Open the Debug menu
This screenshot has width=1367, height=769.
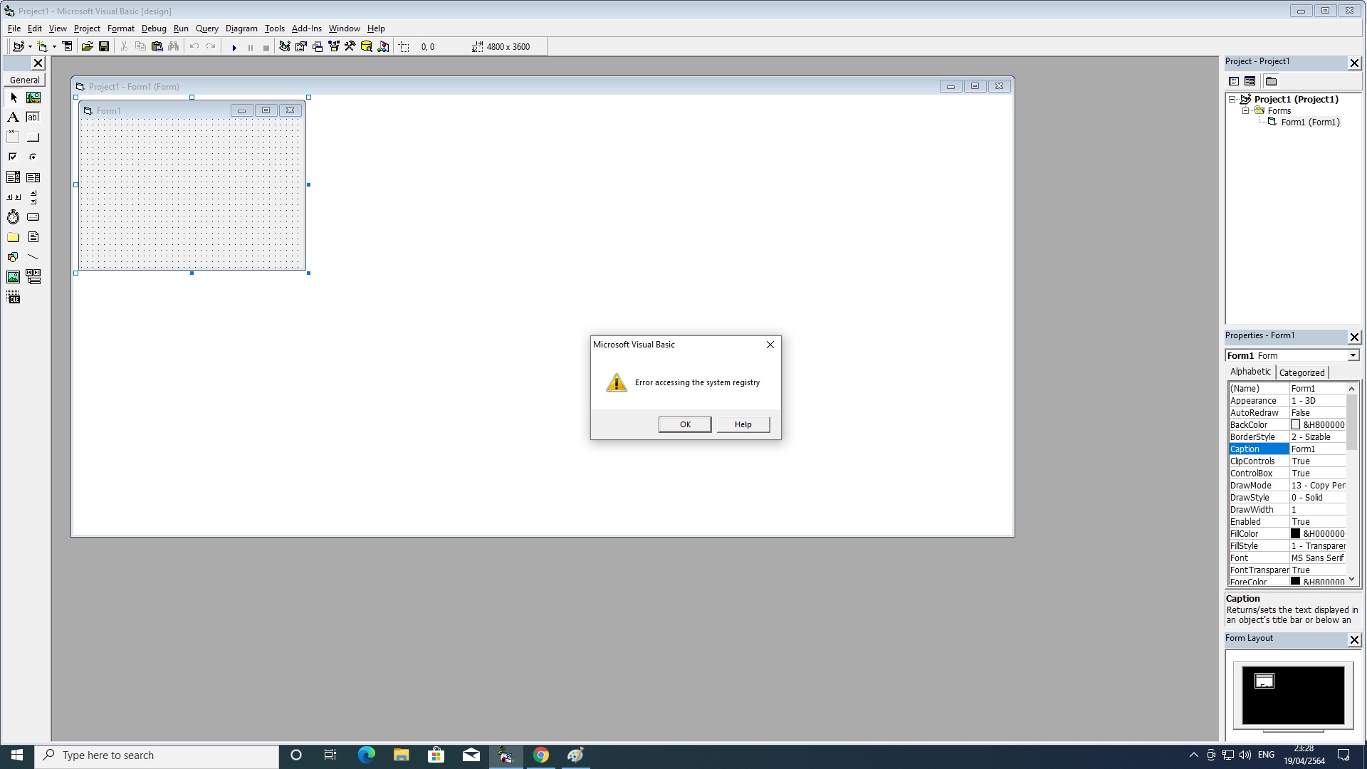click(154, 28)
